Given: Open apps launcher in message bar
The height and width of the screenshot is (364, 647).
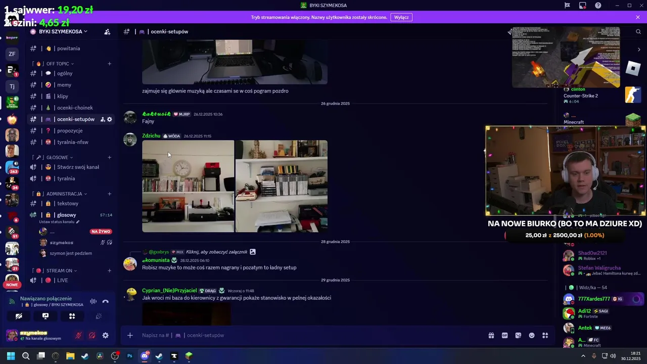Looking at the screenshot, I should tap(545, 335).
